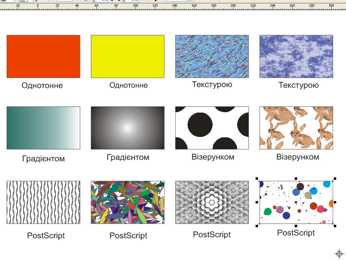Click the bottom-right selection handle of bubbles rectangle
Screen dimensions: 346x261
(x=335, y=226)
